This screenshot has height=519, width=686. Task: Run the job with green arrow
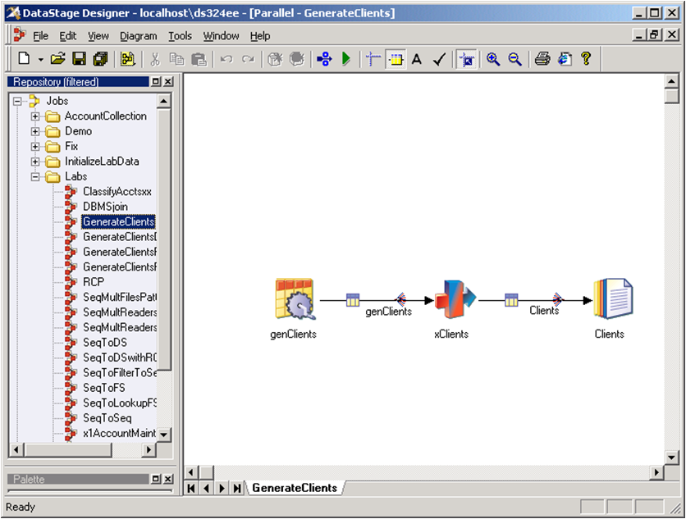tap(346, 59)
